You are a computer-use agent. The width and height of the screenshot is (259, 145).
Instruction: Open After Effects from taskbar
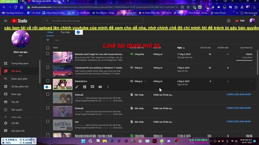click(119, 141)
